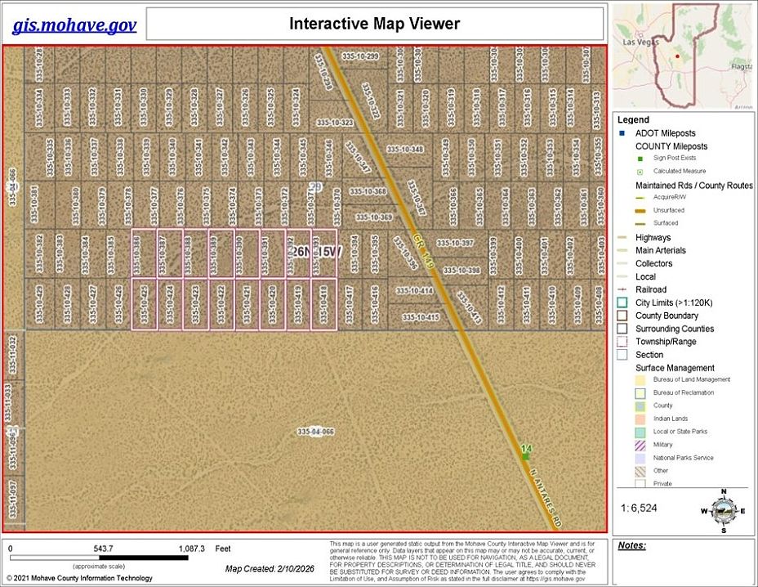This screenshot has width=758, height=587.
Task: Click the Local or State Parks swatch
Action: [641, 432]
